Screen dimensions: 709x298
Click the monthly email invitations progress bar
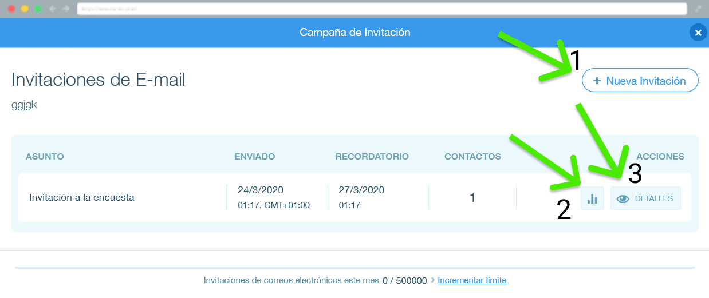pyautogui.click(x=354, y=267)
